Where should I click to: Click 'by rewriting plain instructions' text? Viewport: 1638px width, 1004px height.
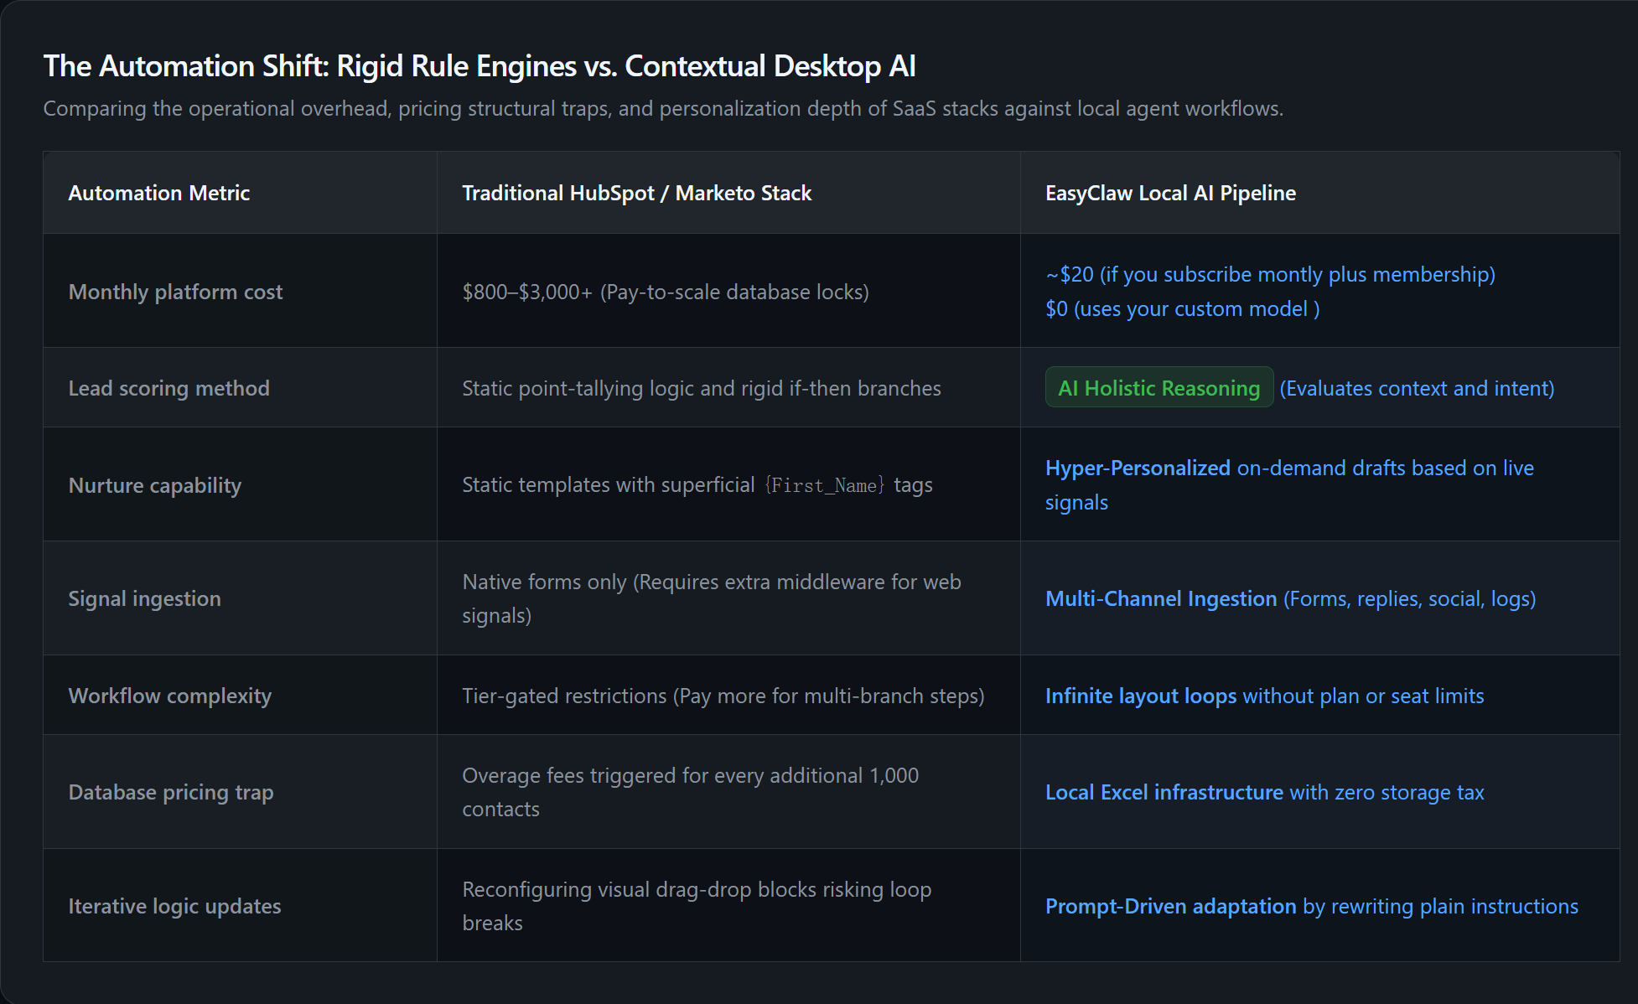click(x=1440, y=906)
